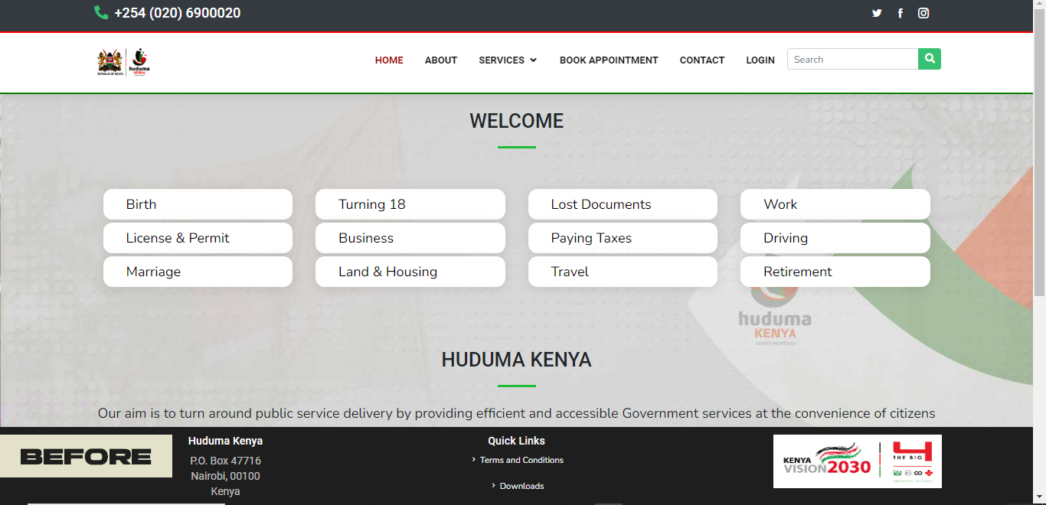1046x505 pixels.
Task: Select the Driving services button
Action: pos(835,238)
